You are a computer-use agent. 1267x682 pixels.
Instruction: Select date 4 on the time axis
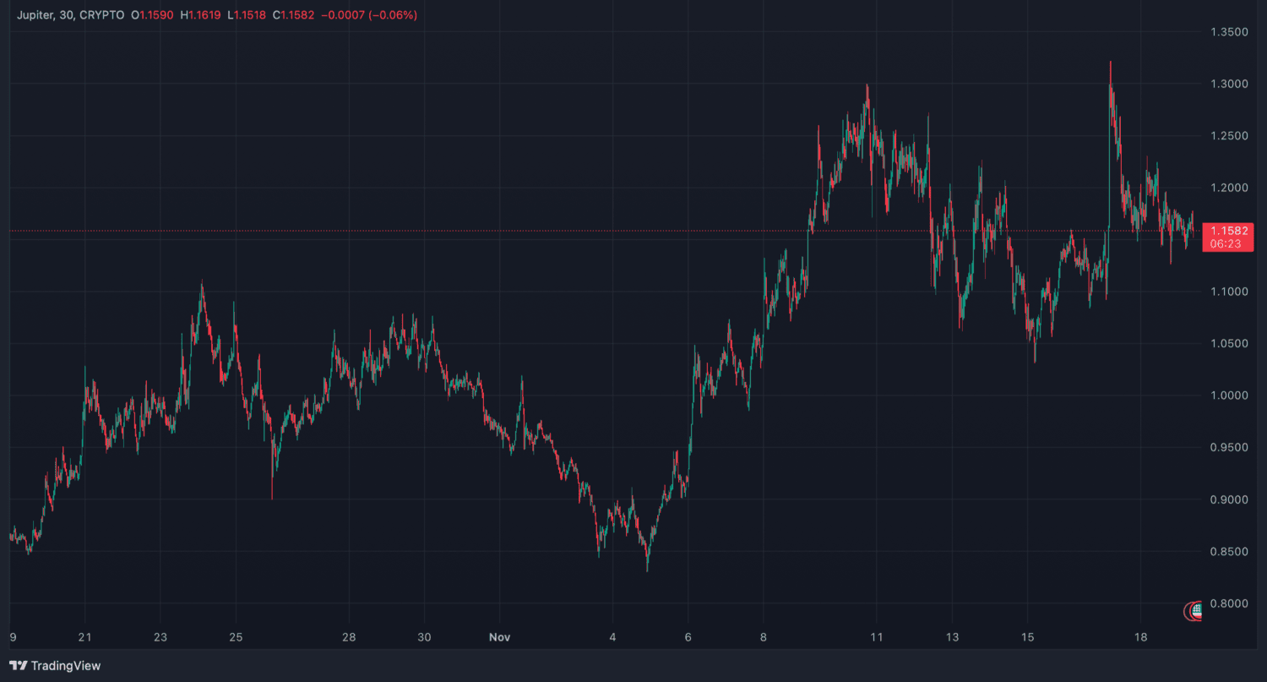click(613, 636)
